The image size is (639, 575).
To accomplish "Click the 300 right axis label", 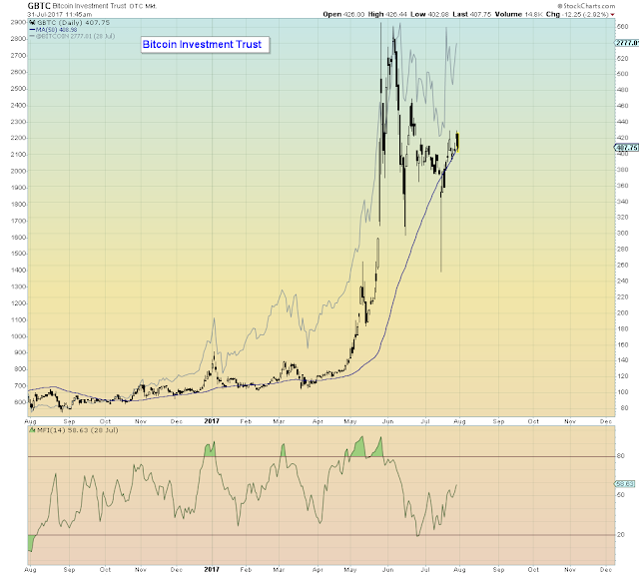I will [622, 234].
